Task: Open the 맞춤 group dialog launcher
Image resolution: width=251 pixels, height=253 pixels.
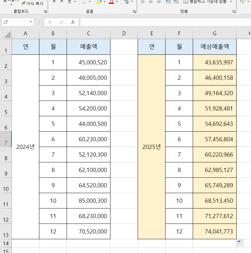Action: pos(234,12)
